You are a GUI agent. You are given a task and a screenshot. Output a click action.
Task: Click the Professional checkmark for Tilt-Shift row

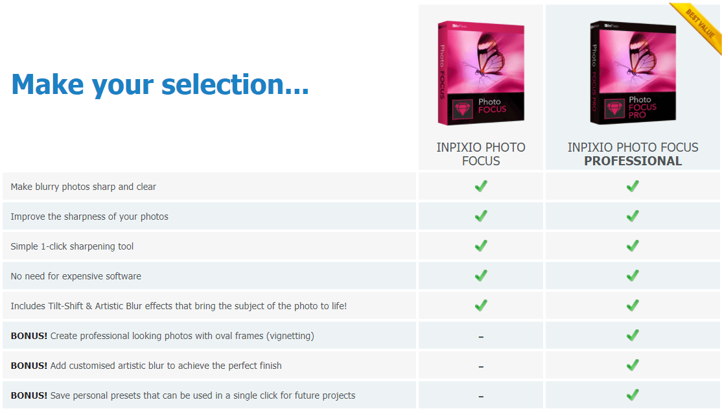tap(633, 305)
